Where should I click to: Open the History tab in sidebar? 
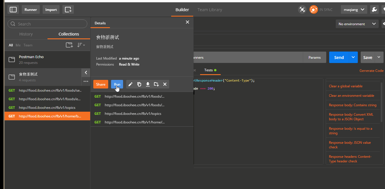pos(26,34)
